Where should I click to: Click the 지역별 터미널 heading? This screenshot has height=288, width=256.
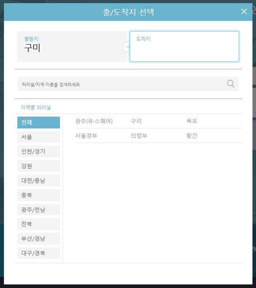point(36,107)
